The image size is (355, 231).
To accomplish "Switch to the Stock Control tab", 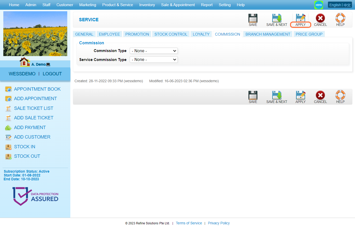I will pos(171,34).
